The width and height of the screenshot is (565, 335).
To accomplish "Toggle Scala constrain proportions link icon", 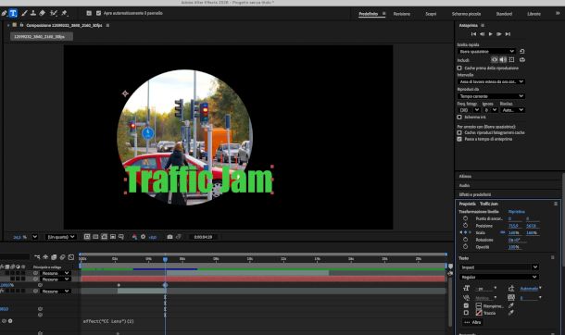I will click(x=503, y=232).
